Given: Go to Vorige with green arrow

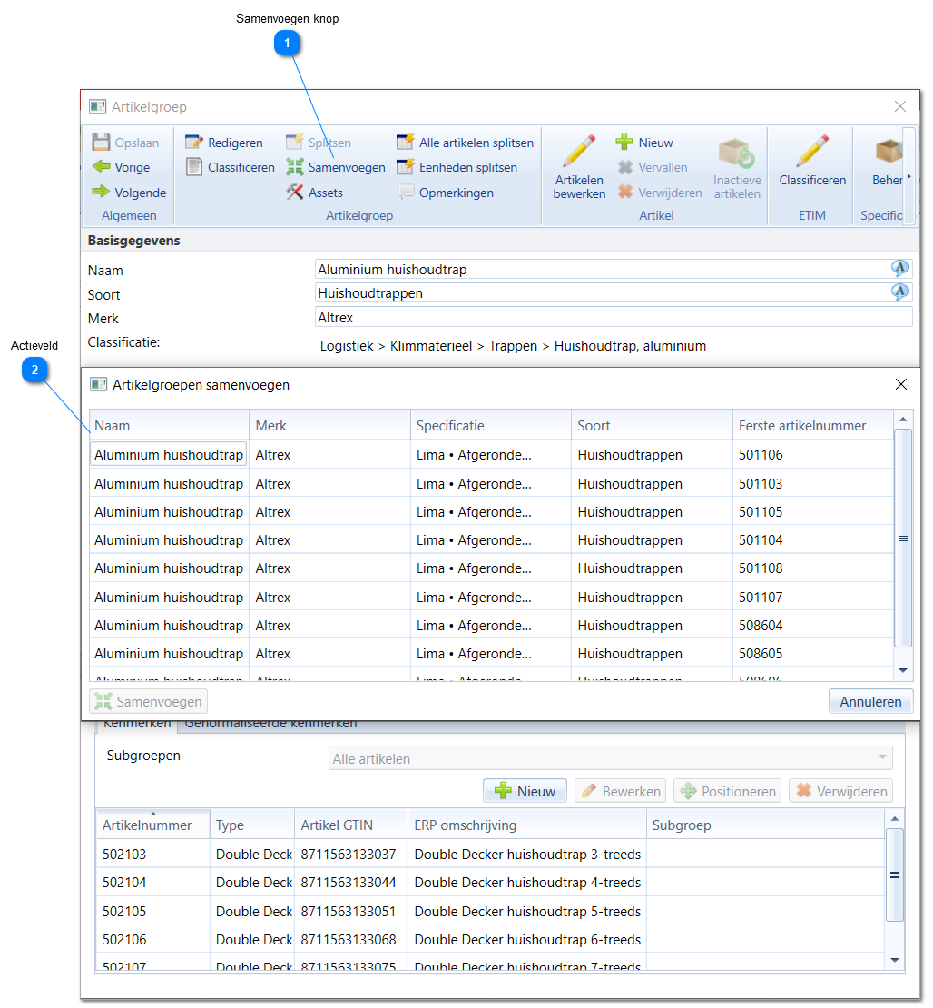Looking at the screenshot, I should pyautogui.click(x=122, y=167).
